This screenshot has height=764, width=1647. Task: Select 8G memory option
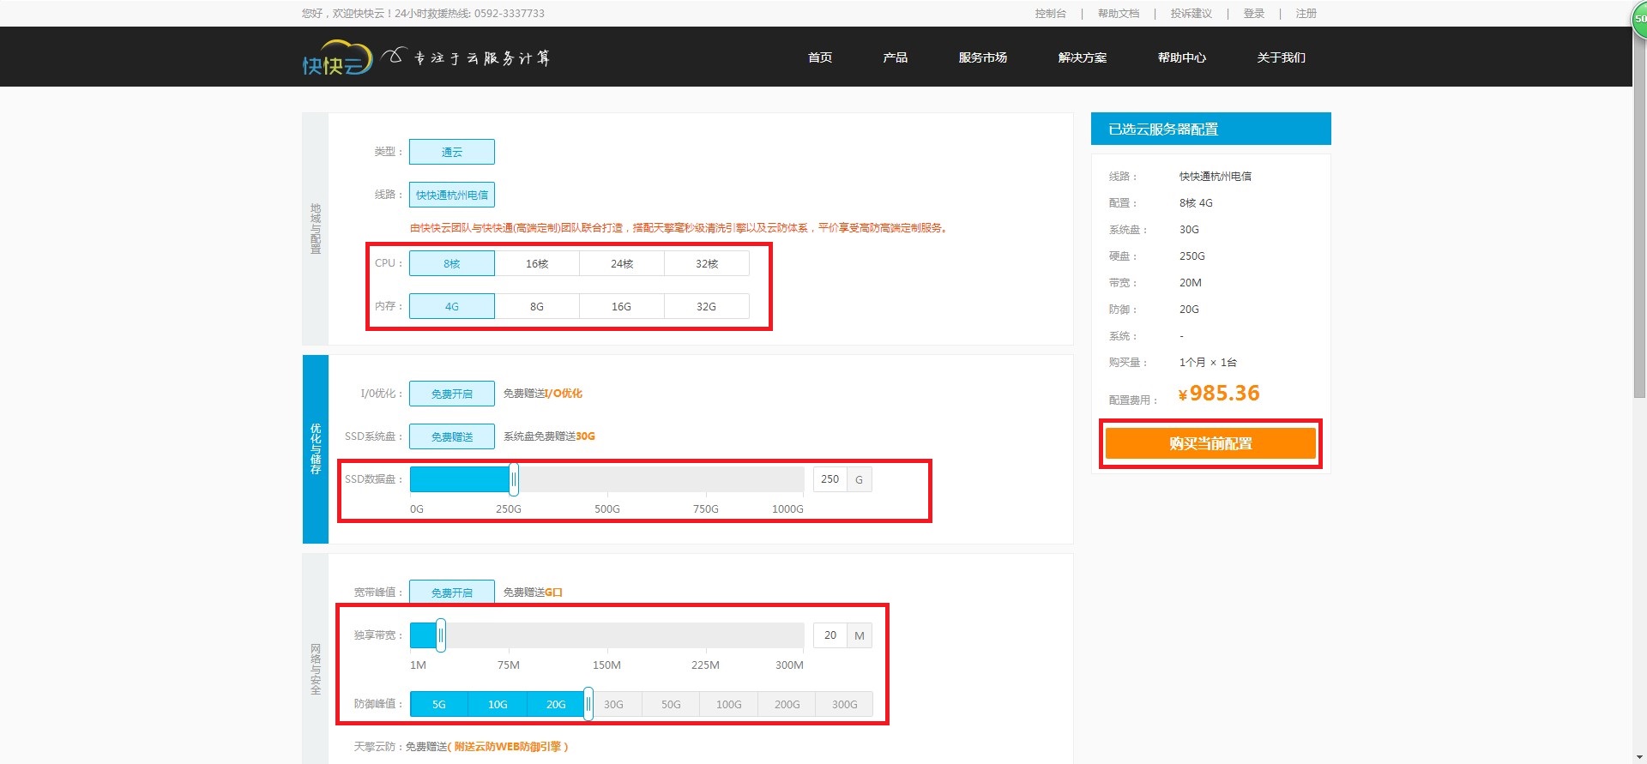tap(537, 306)
